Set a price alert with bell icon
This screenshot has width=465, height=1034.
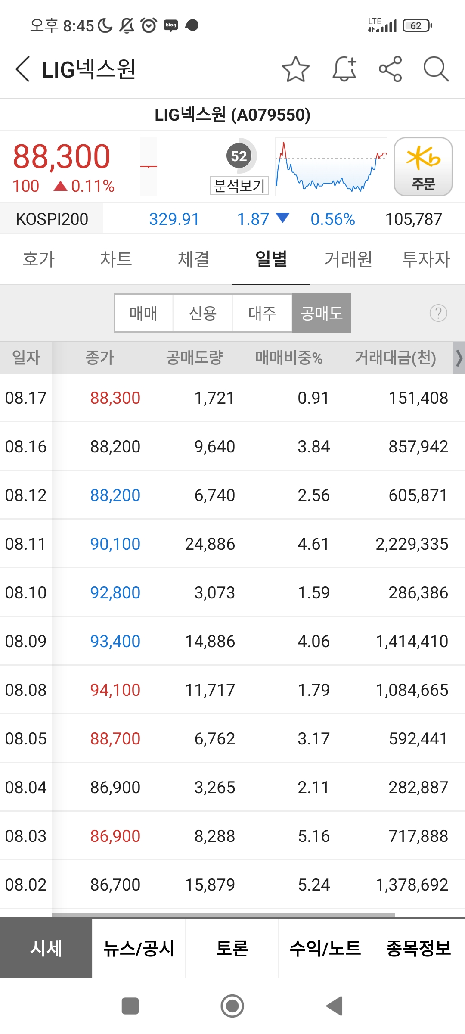coord(344,69)
